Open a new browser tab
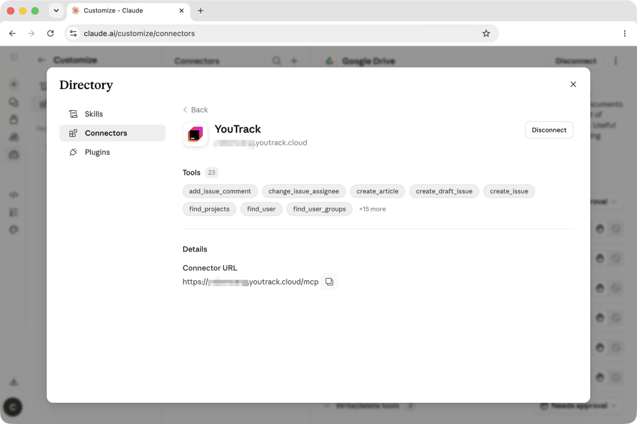The width and height of the screenshot is (637, 424). tap(201, 11)
